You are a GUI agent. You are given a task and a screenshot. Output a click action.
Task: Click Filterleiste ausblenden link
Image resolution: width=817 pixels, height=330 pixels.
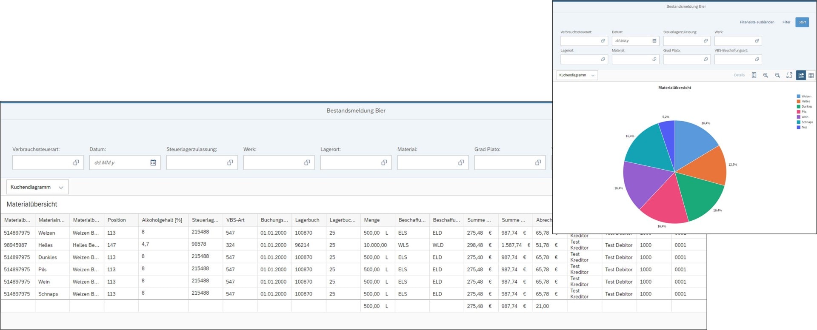tap(757, 22)
